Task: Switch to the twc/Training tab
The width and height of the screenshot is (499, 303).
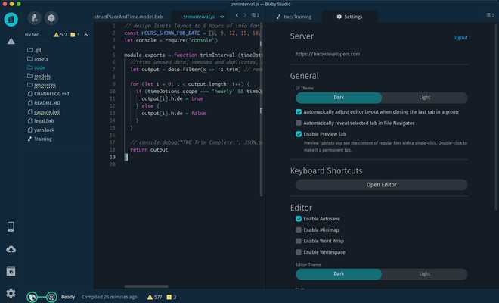Action: pos(294,17)
